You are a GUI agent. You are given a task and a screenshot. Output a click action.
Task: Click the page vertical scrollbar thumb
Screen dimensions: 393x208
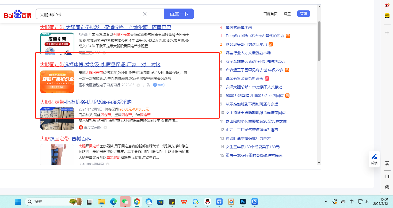(x=319, y=41)
